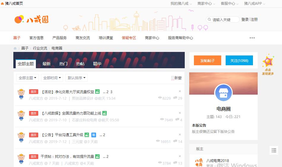
Task: Click the 注册 link
Action: point(254,20)
